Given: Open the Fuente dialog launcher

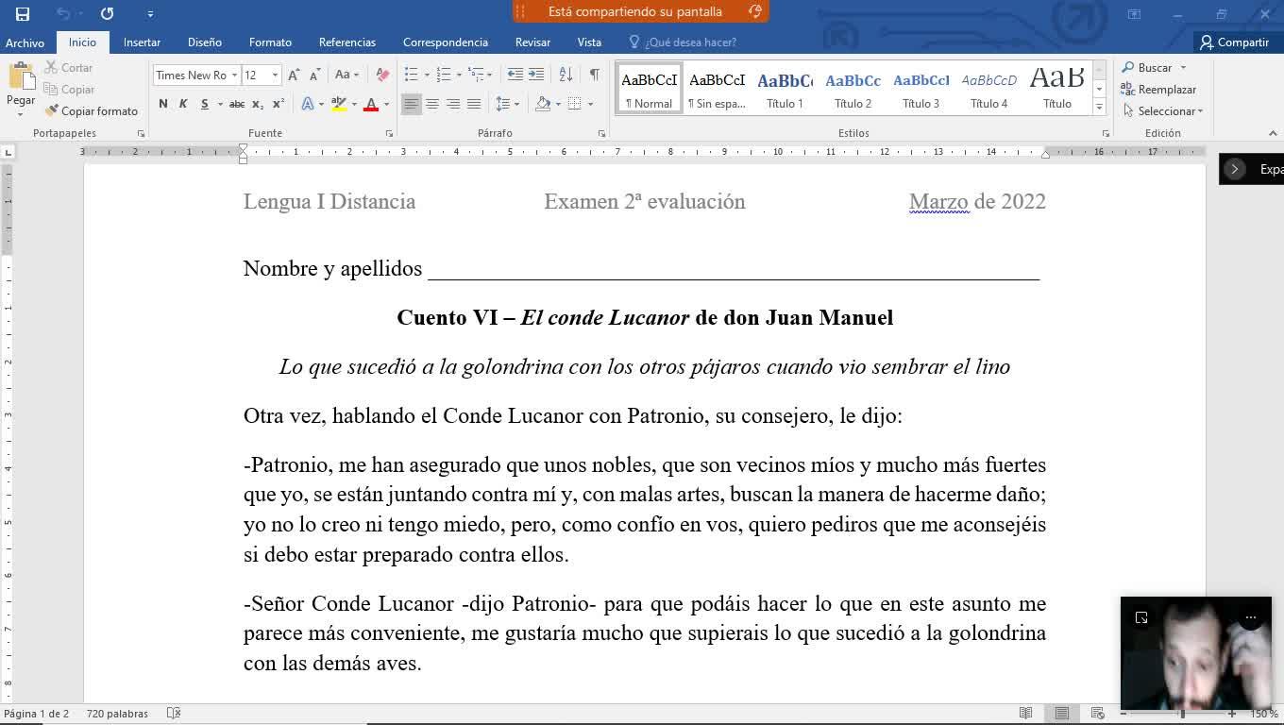Looking at the screenshot, I should point(389,134).
